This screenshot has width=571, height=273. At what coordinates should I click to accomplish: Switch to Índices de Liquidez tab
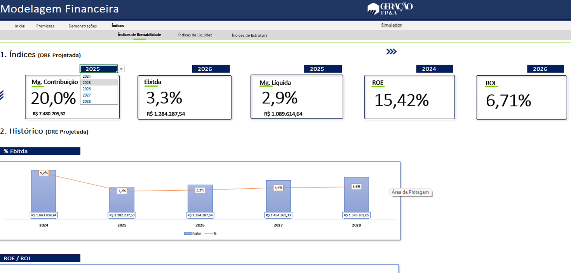tap(195, 35)
